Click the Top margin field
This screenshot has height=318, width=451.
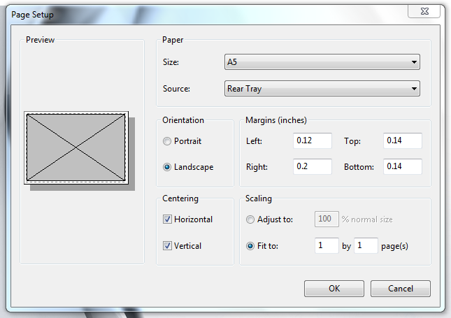pos(403,140)
